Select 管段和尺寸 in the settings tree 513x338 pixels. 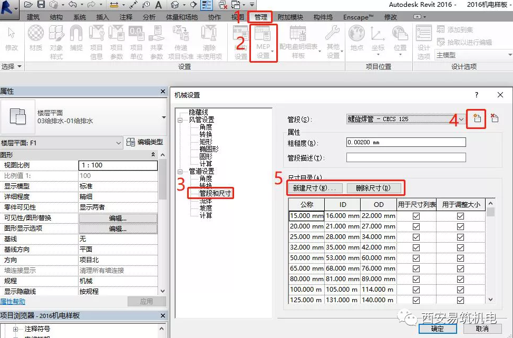(x=215, y=193)
